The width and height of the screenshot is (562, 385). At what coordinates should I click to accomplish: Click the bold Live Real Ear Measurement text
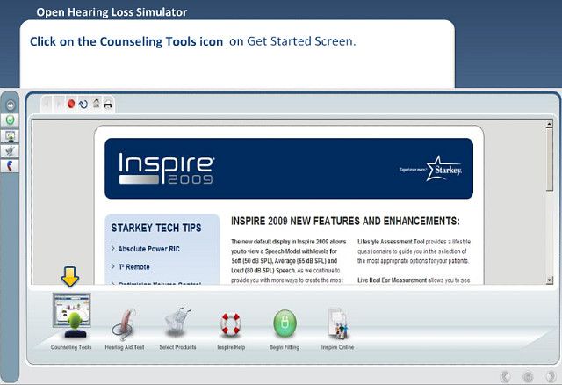[x=393, y=280]
